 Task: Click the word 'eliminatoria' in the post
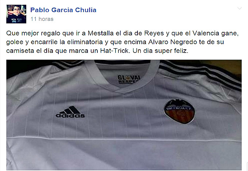coord(85,42)
